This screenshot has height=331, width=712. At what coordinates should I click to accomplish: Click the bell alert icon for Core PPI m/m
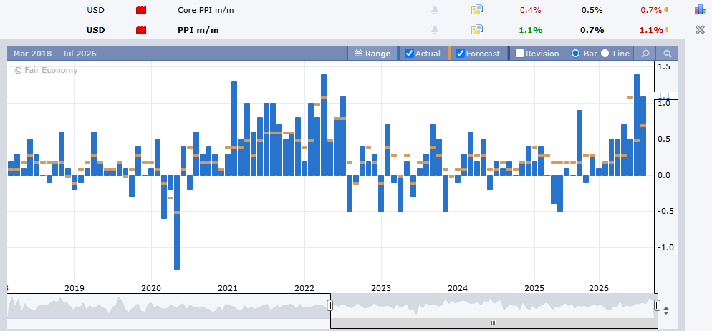(435, 10)
